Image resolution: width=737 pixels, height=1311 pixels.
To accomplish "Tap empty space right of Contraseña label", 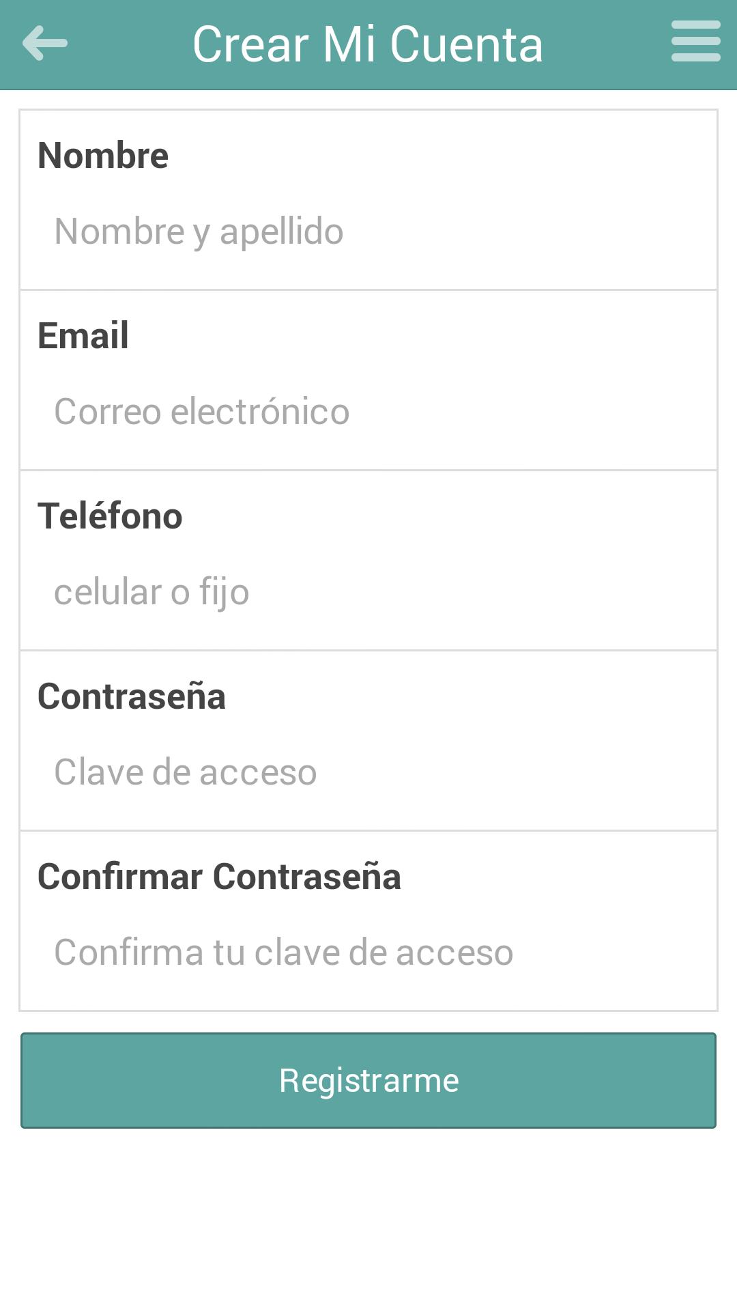I will (471, 696).
